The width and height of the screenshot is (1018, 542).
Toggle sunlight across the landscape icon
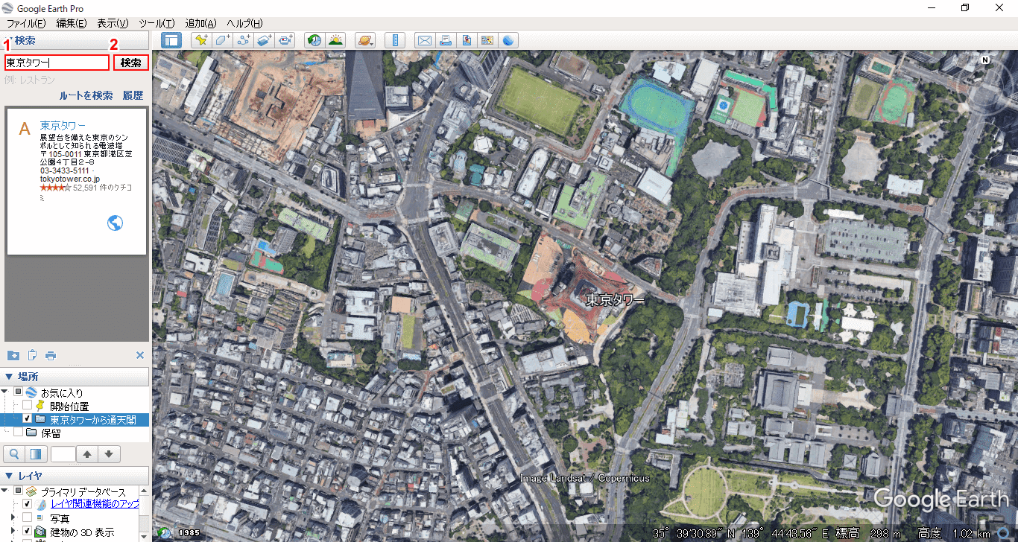pyautogui.click(x=335, y=40)
